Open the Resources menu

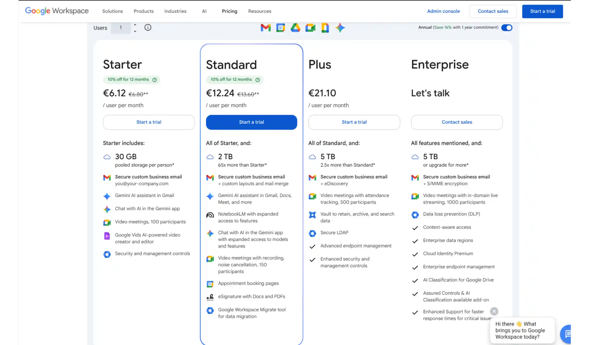(260, 11)
